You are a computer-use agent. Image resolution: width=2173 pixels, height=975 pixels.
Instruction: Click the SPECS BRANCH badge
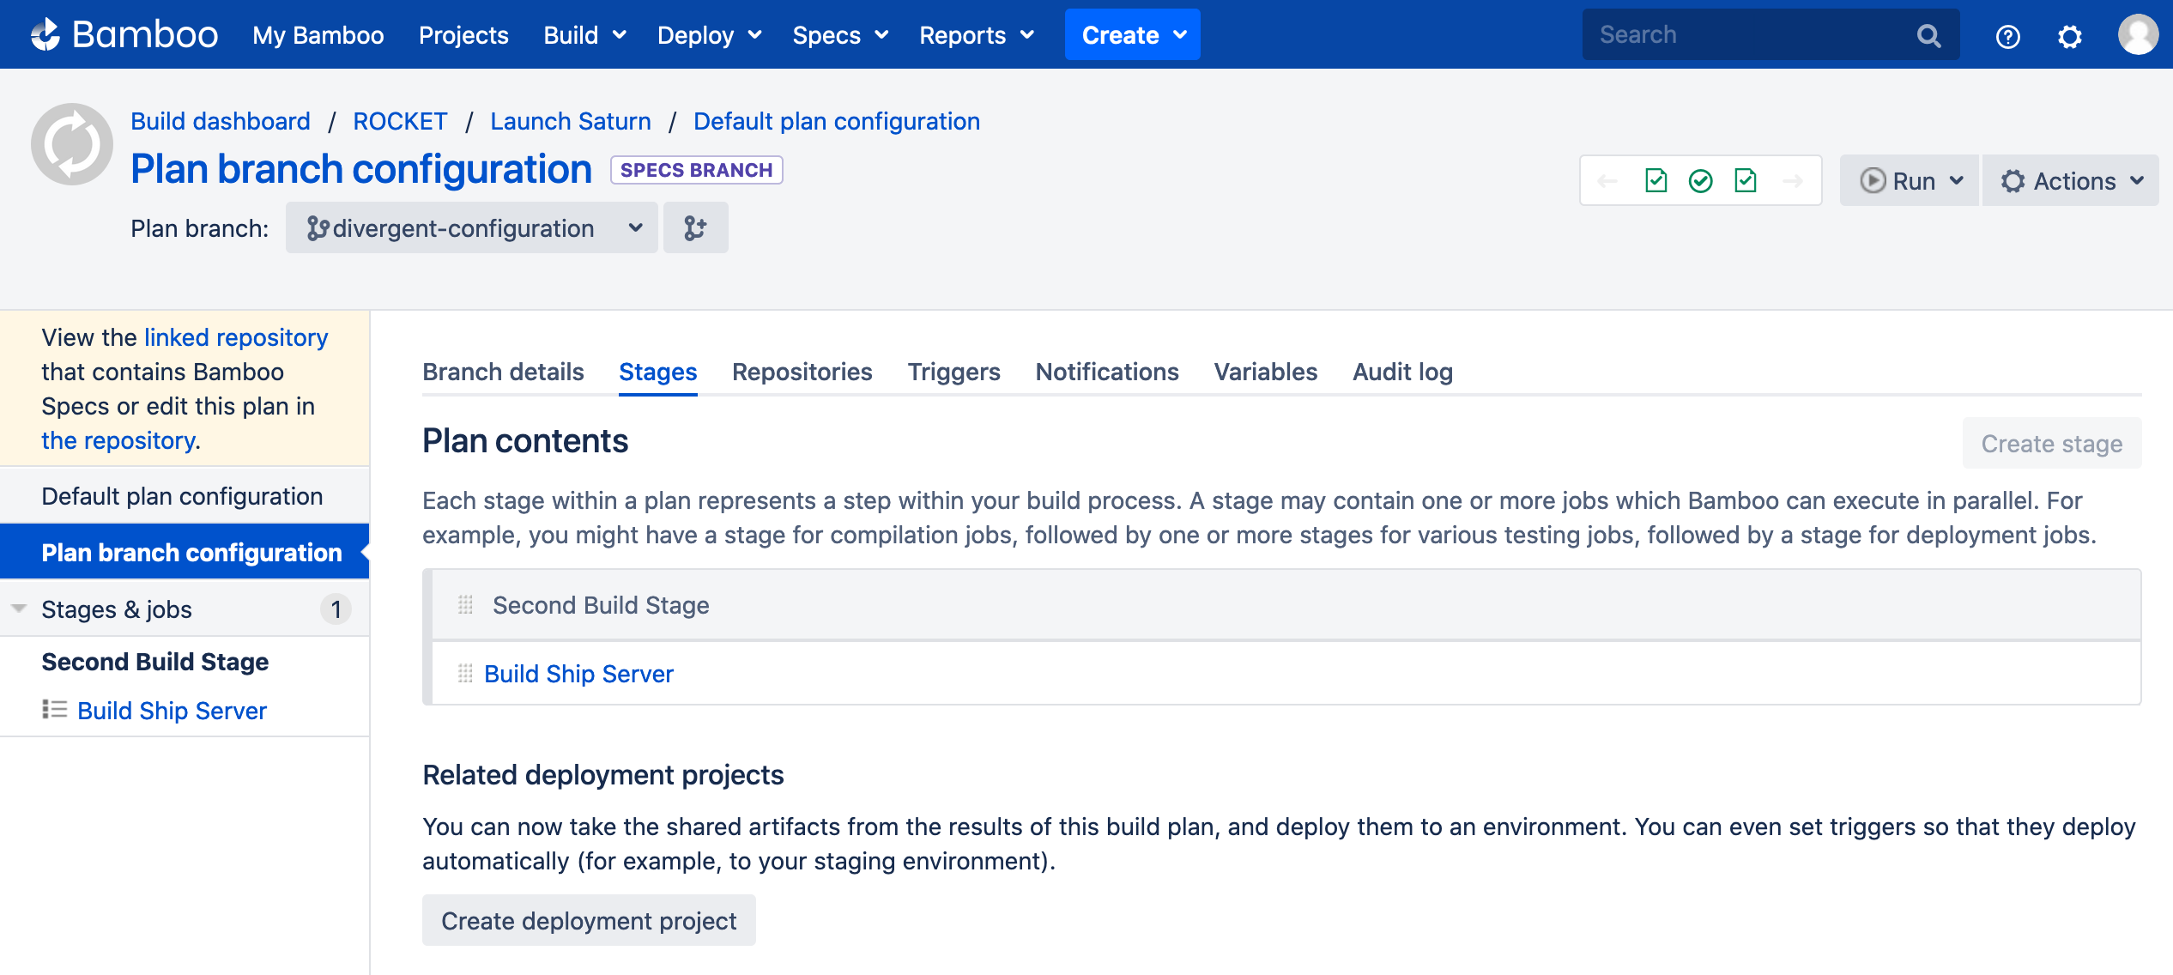(x=696, y=170)
